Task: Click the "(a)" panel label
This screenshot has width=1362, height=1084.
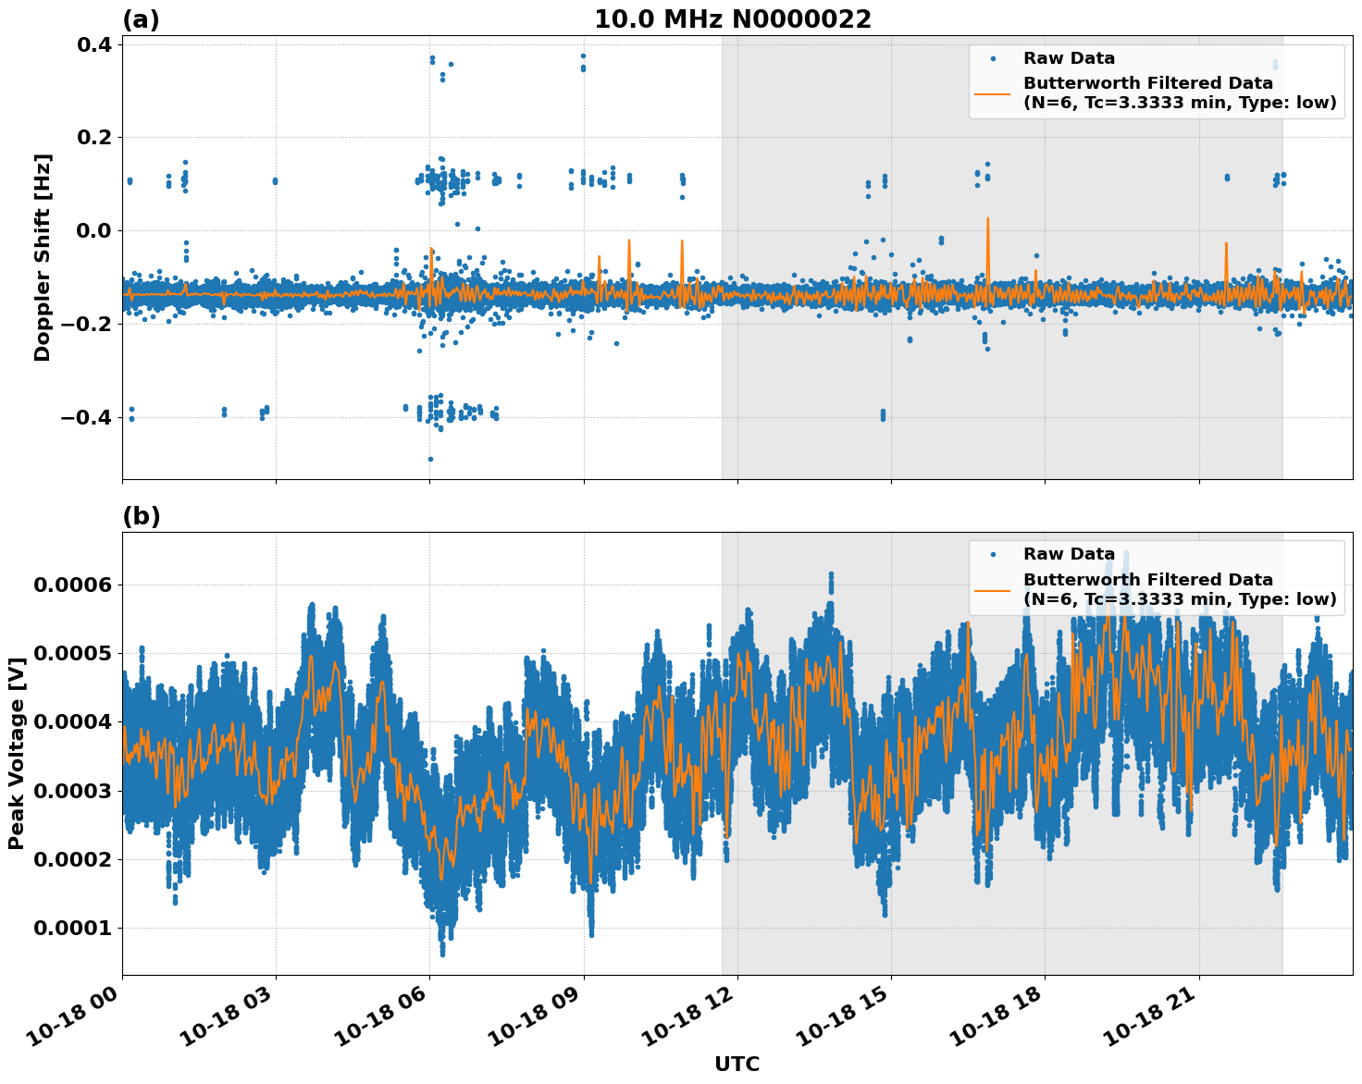Action: pyautogui.click(x=141, y=19)
